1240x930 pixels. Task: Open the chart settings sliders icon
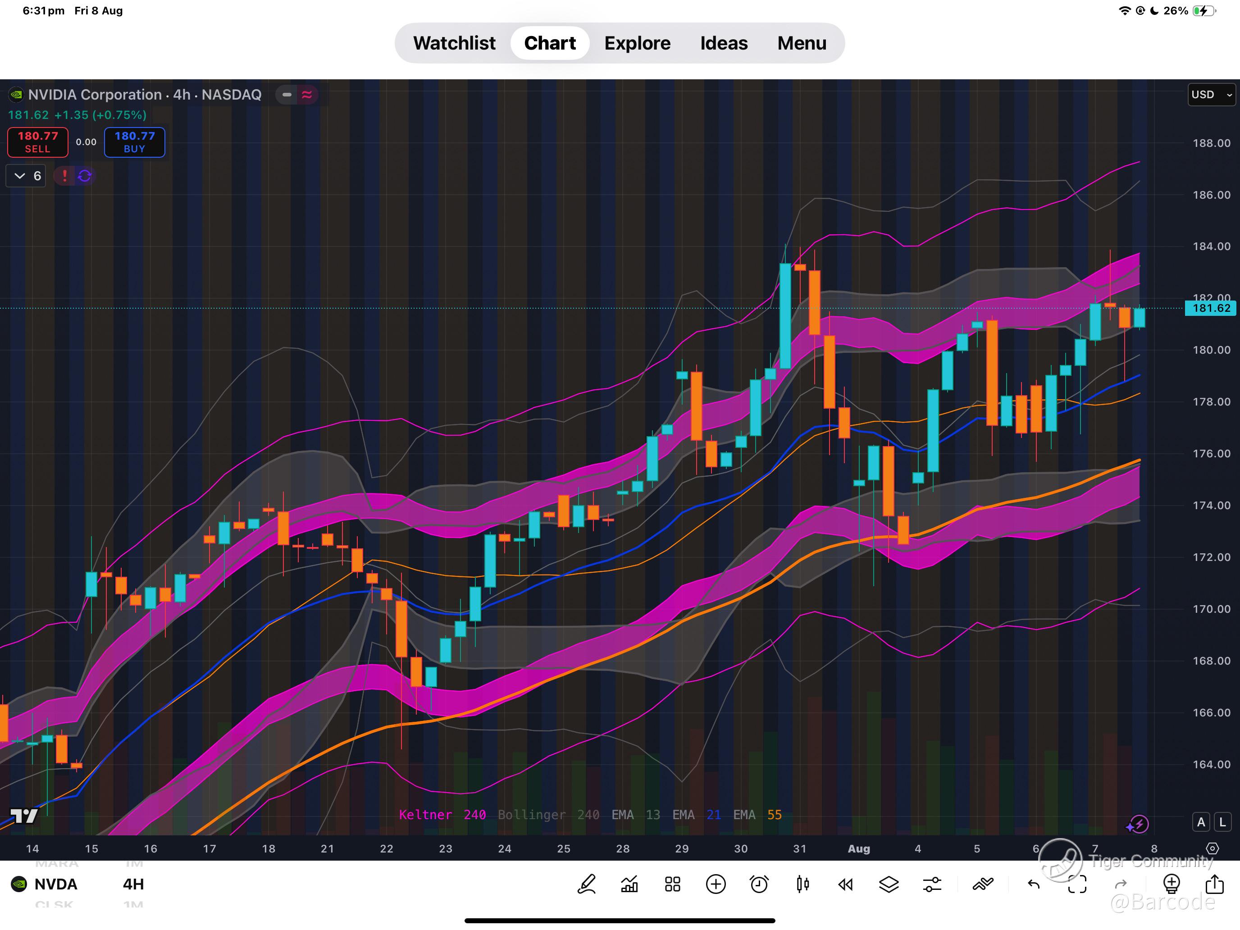tap(932, 884)
